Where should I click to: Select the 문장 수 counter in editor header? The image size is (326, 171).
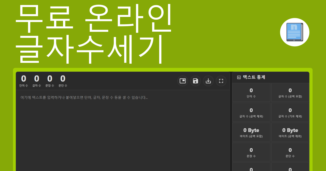pos(50,81)
